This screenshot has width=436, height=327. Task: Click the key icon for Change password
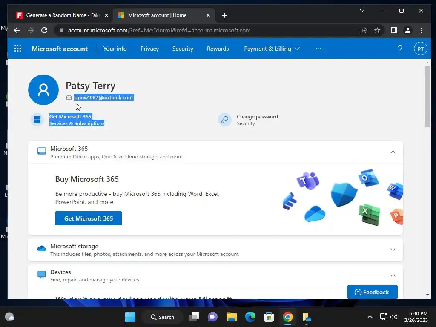[x=225, y=120]
